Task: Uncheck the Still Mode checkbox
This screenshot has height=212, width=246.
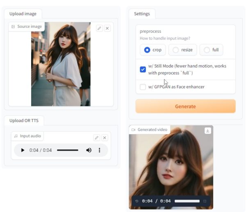Action: pyautogui.click(x=143, y=70)
